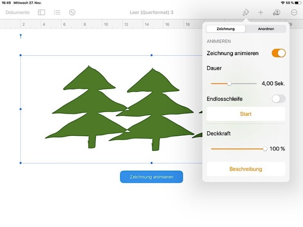This screenshot has height=227, width=303.
Task: Open the list view options icon
Action: tap(57, 13)
